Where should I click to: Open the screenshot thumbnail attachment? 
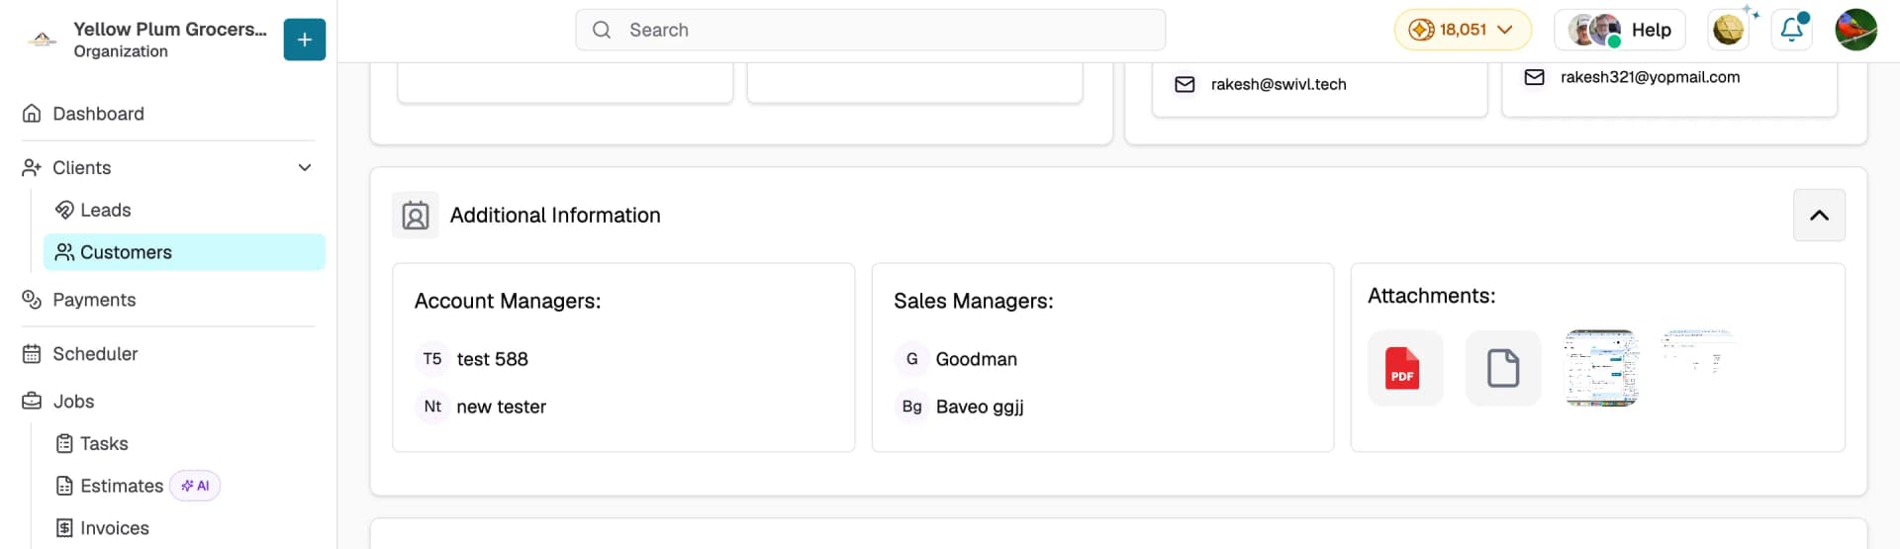(1601, 368)
